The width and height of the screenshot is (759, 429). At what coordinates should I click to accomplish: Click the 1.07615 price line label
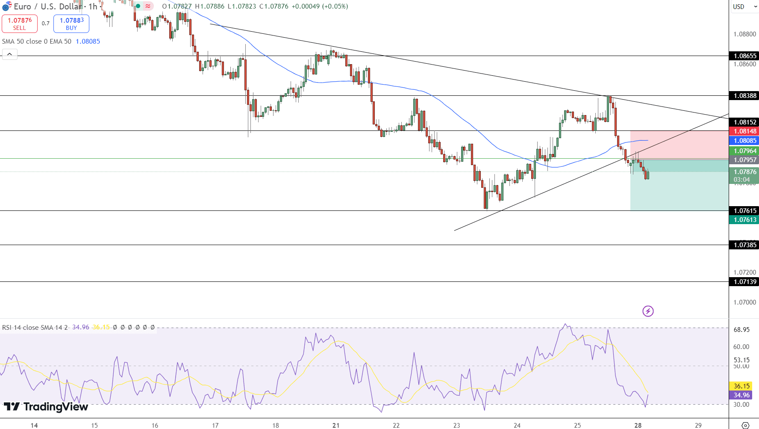click(x=744, y=211)
